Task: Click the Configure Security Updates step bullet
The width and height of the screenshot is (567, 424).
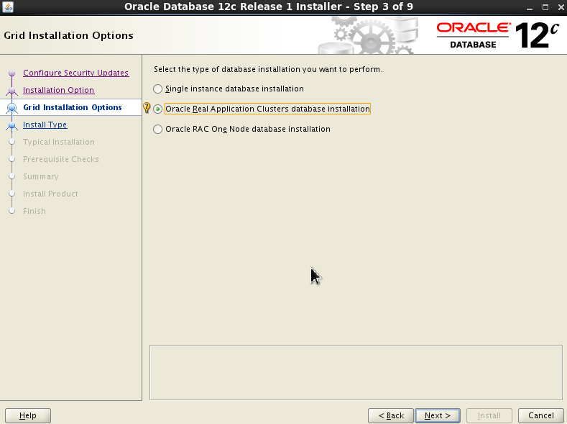Action: coord(12,73)
